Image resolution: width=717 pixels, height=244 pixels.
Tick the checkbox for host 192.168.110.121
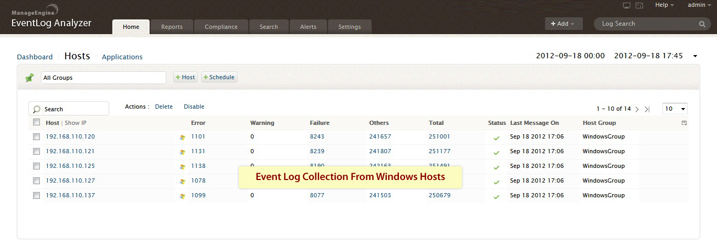tap(36, 151)
